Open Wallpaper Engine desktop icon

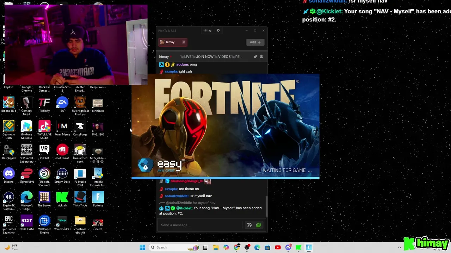click(x=44, y=225)
